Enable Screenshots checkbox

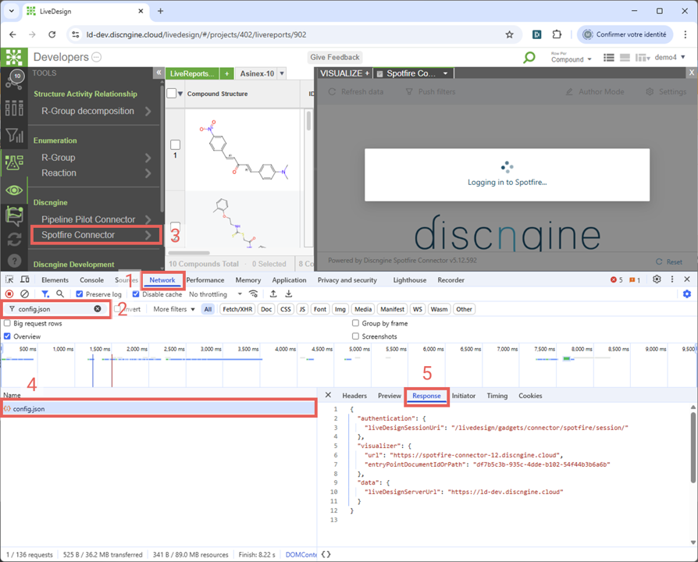point(355,336)
